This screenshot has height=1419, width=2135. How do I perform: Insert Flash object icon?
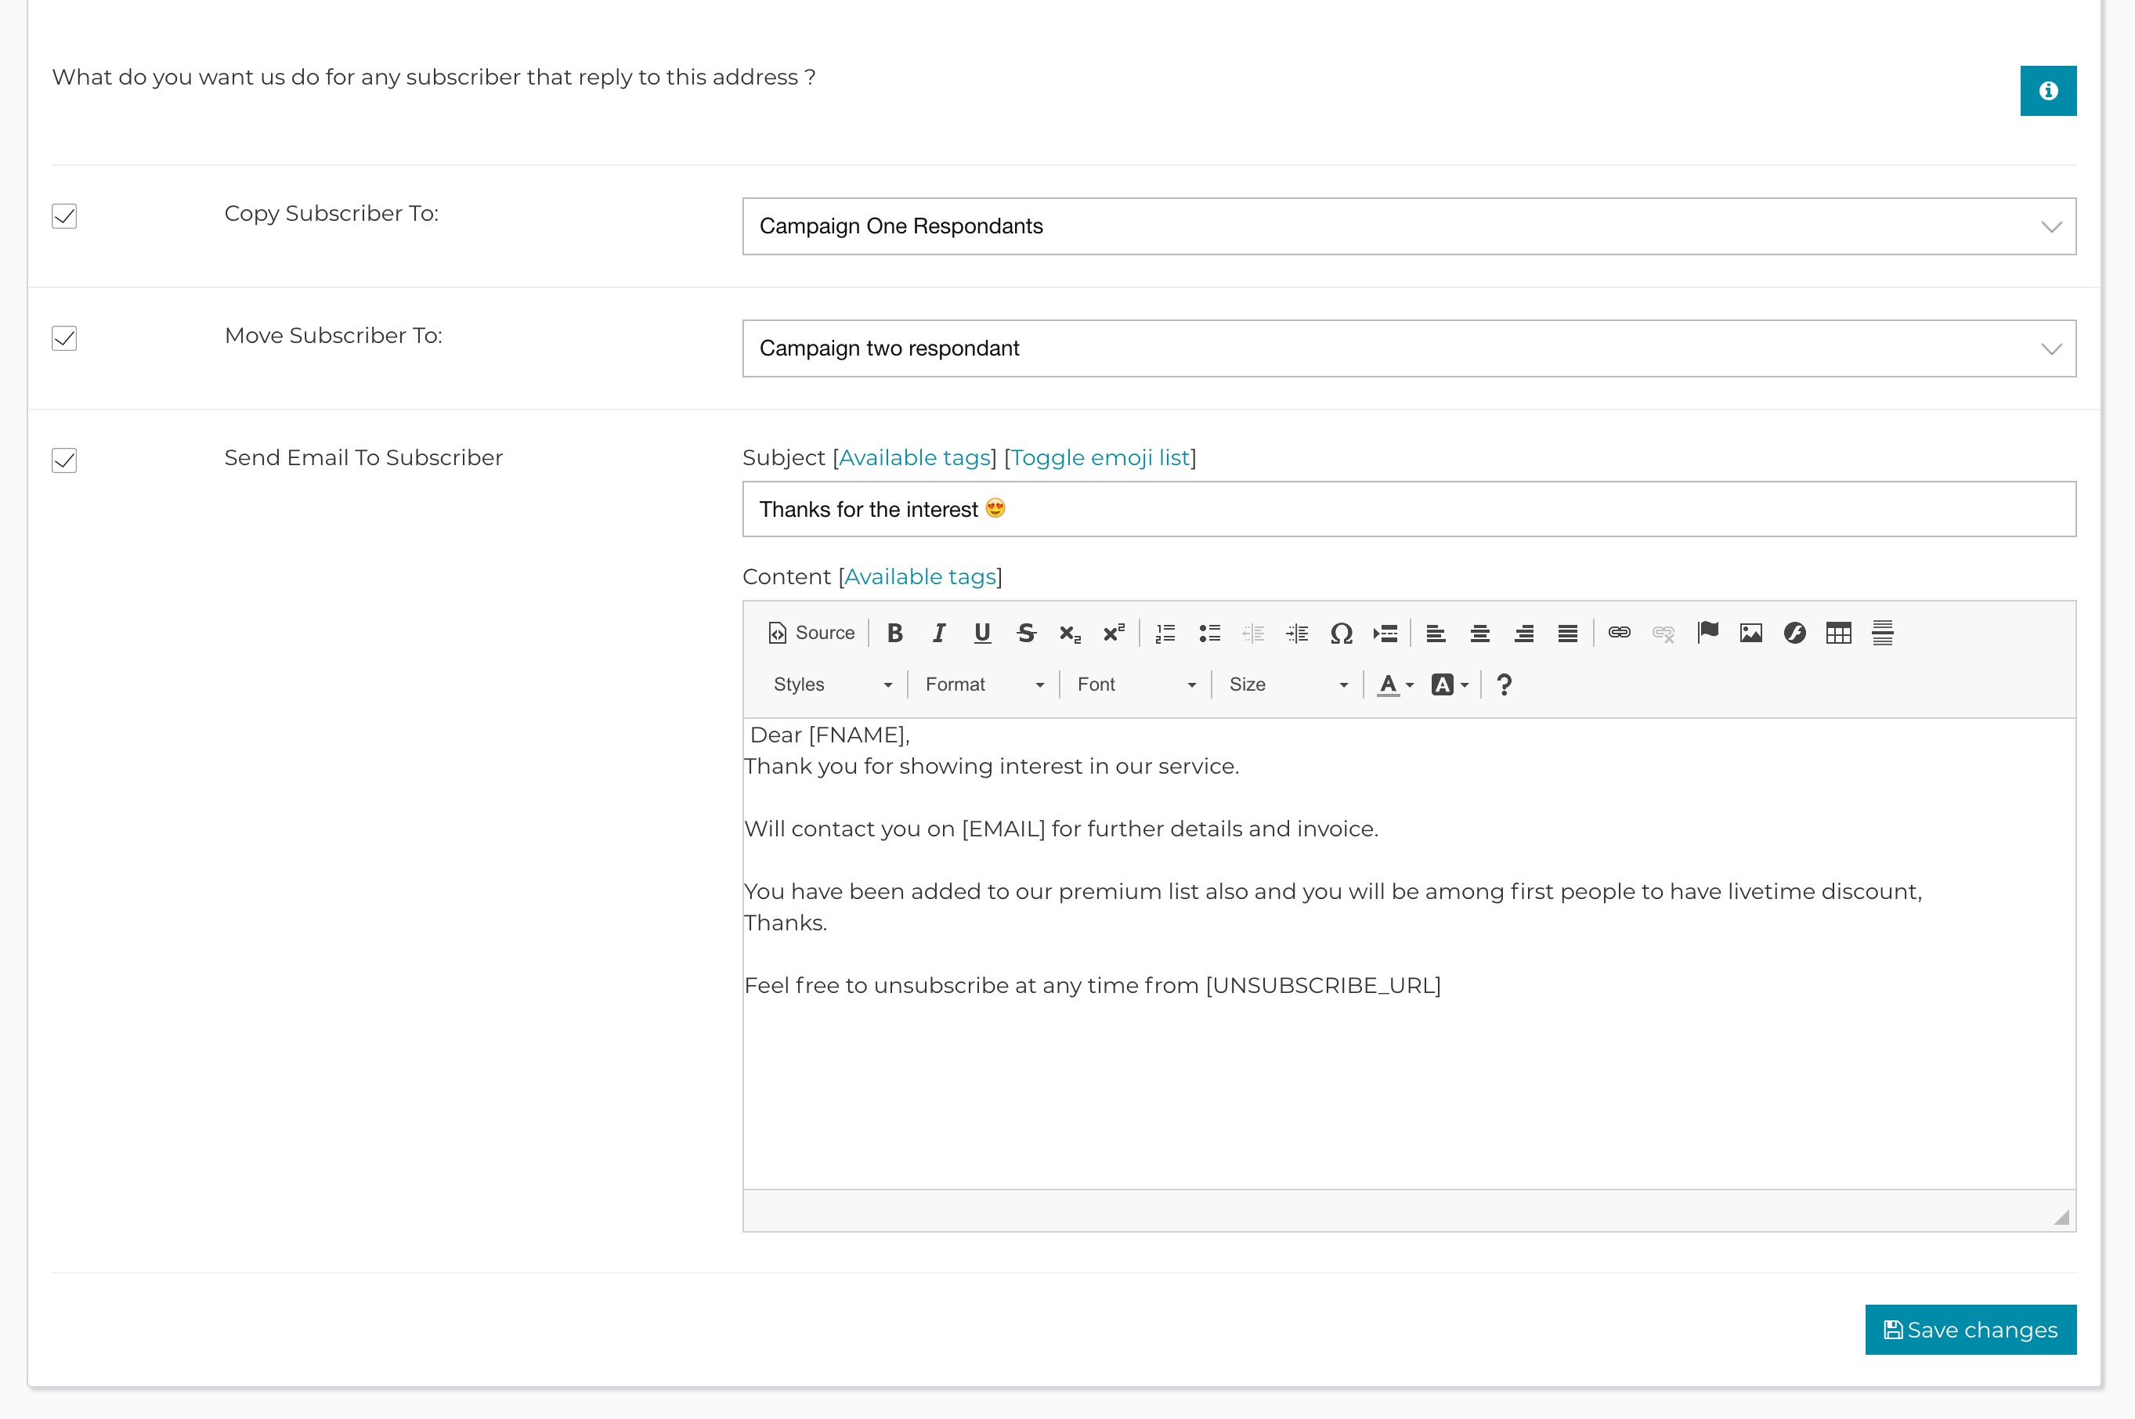coord(1795,633)
